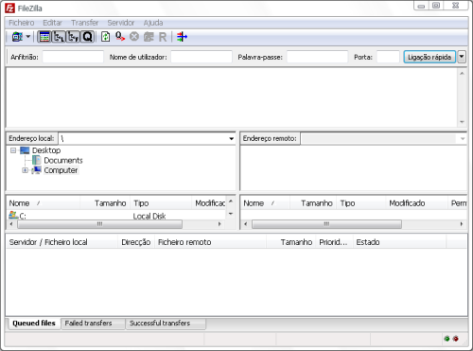The height and width of the screenshot is (351, 473).
Task: Click Servidor / Ficheiro local queue header
Action: tap(62, 242)
